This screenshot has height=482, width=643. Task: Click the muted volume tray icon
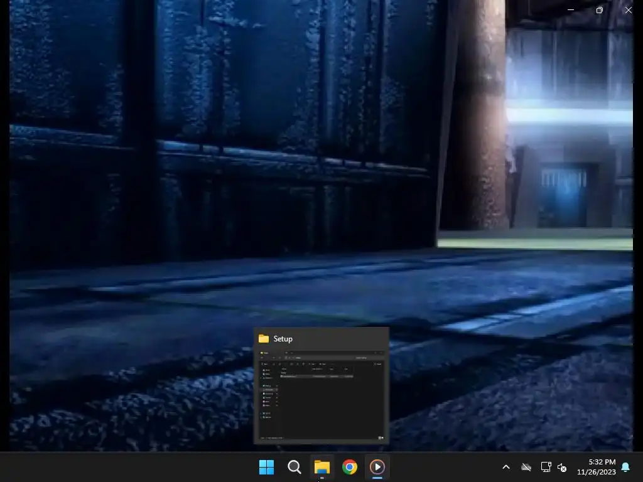point(562,467)
